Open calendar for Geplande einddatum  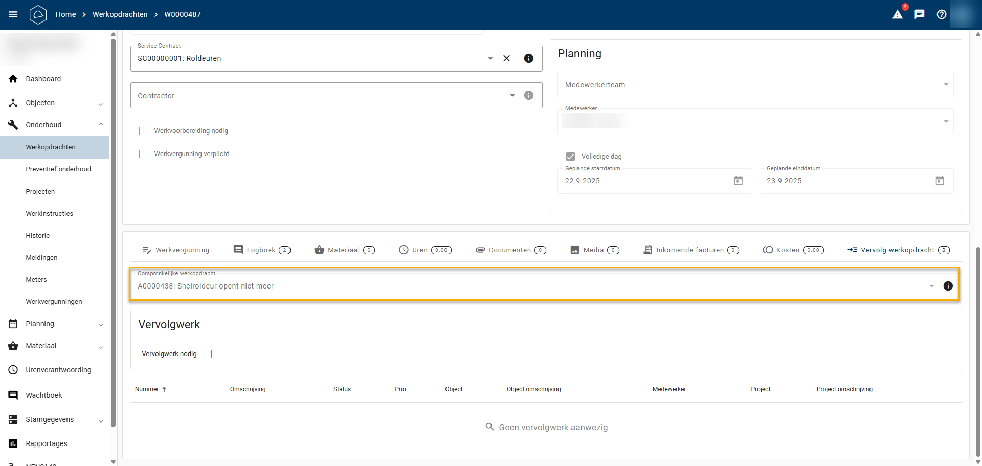pos(940,181)
